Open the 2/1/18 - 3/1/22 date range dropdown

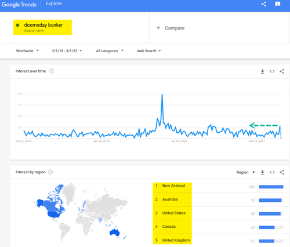tap(67, 51)
